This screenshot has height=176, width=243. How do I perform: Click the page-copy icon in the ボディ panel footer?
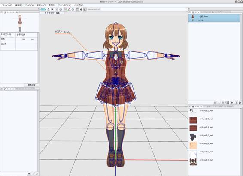236,103
